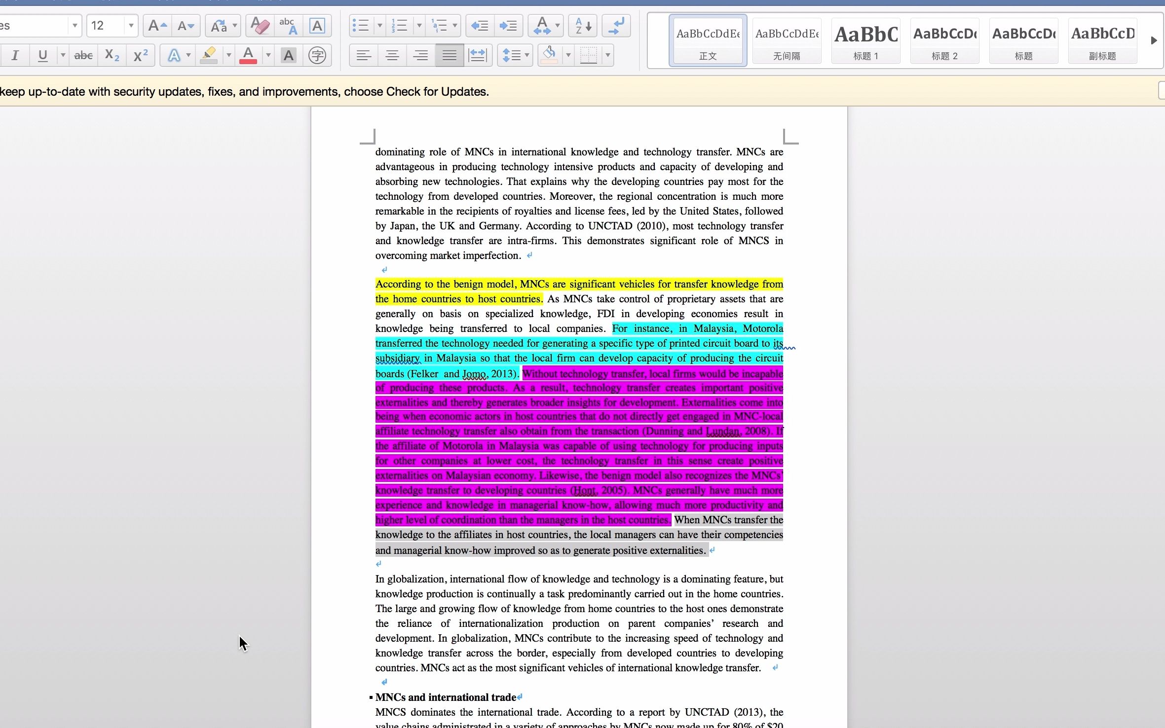The image size is (1165, 728).
Task: Toggle justified text alignment
Action: 449,55
